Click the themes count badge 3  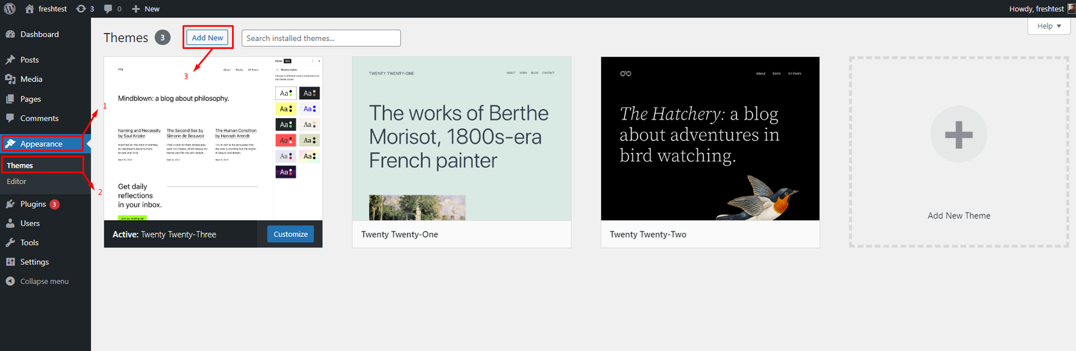(x=162, y=38)
